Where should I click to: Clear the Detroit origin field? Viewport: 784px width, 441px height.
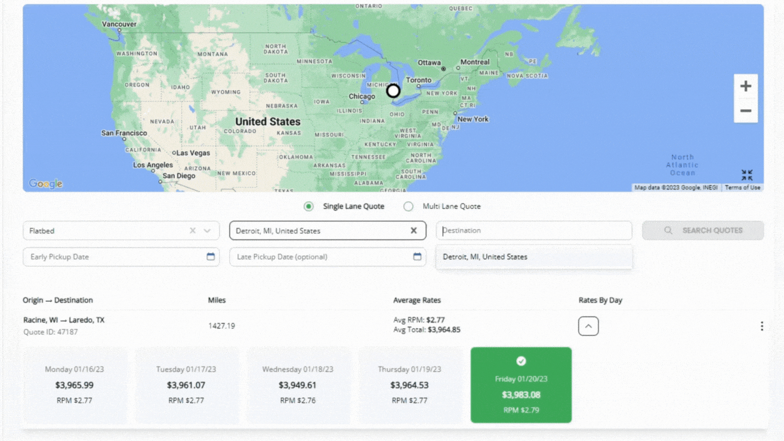[413, 230]
